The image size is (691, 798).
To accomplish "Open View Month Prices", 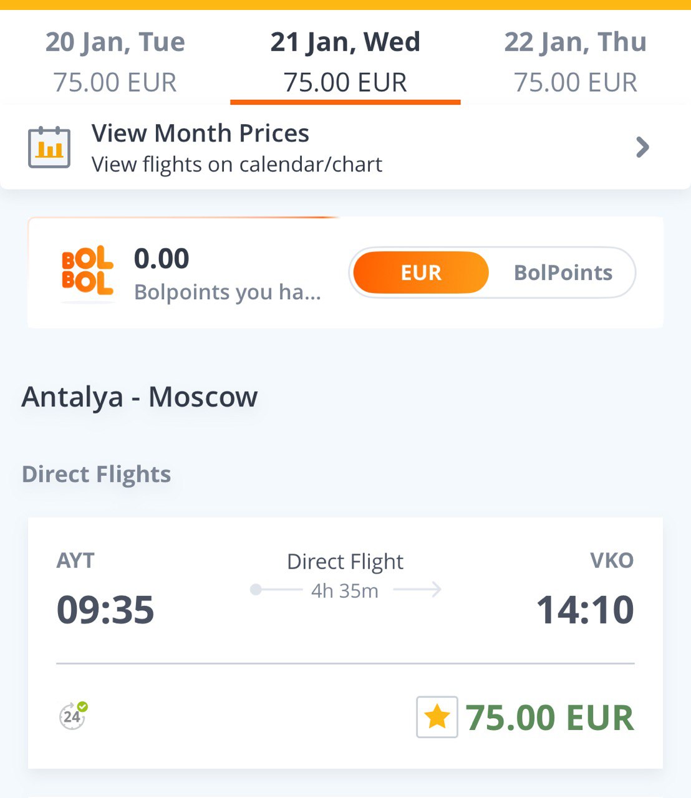I will click(x=345, y=147).
